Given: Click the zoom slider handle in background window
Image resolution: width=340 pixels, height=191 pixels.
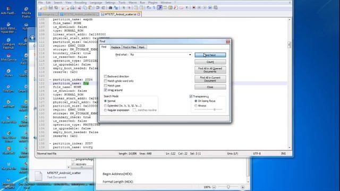Looking at the screenshot, I should [228, 187].
